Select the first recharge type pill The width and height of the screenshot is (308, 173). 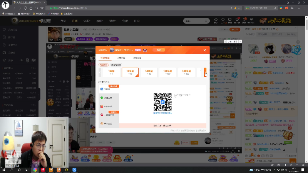[x=104, y=65]
